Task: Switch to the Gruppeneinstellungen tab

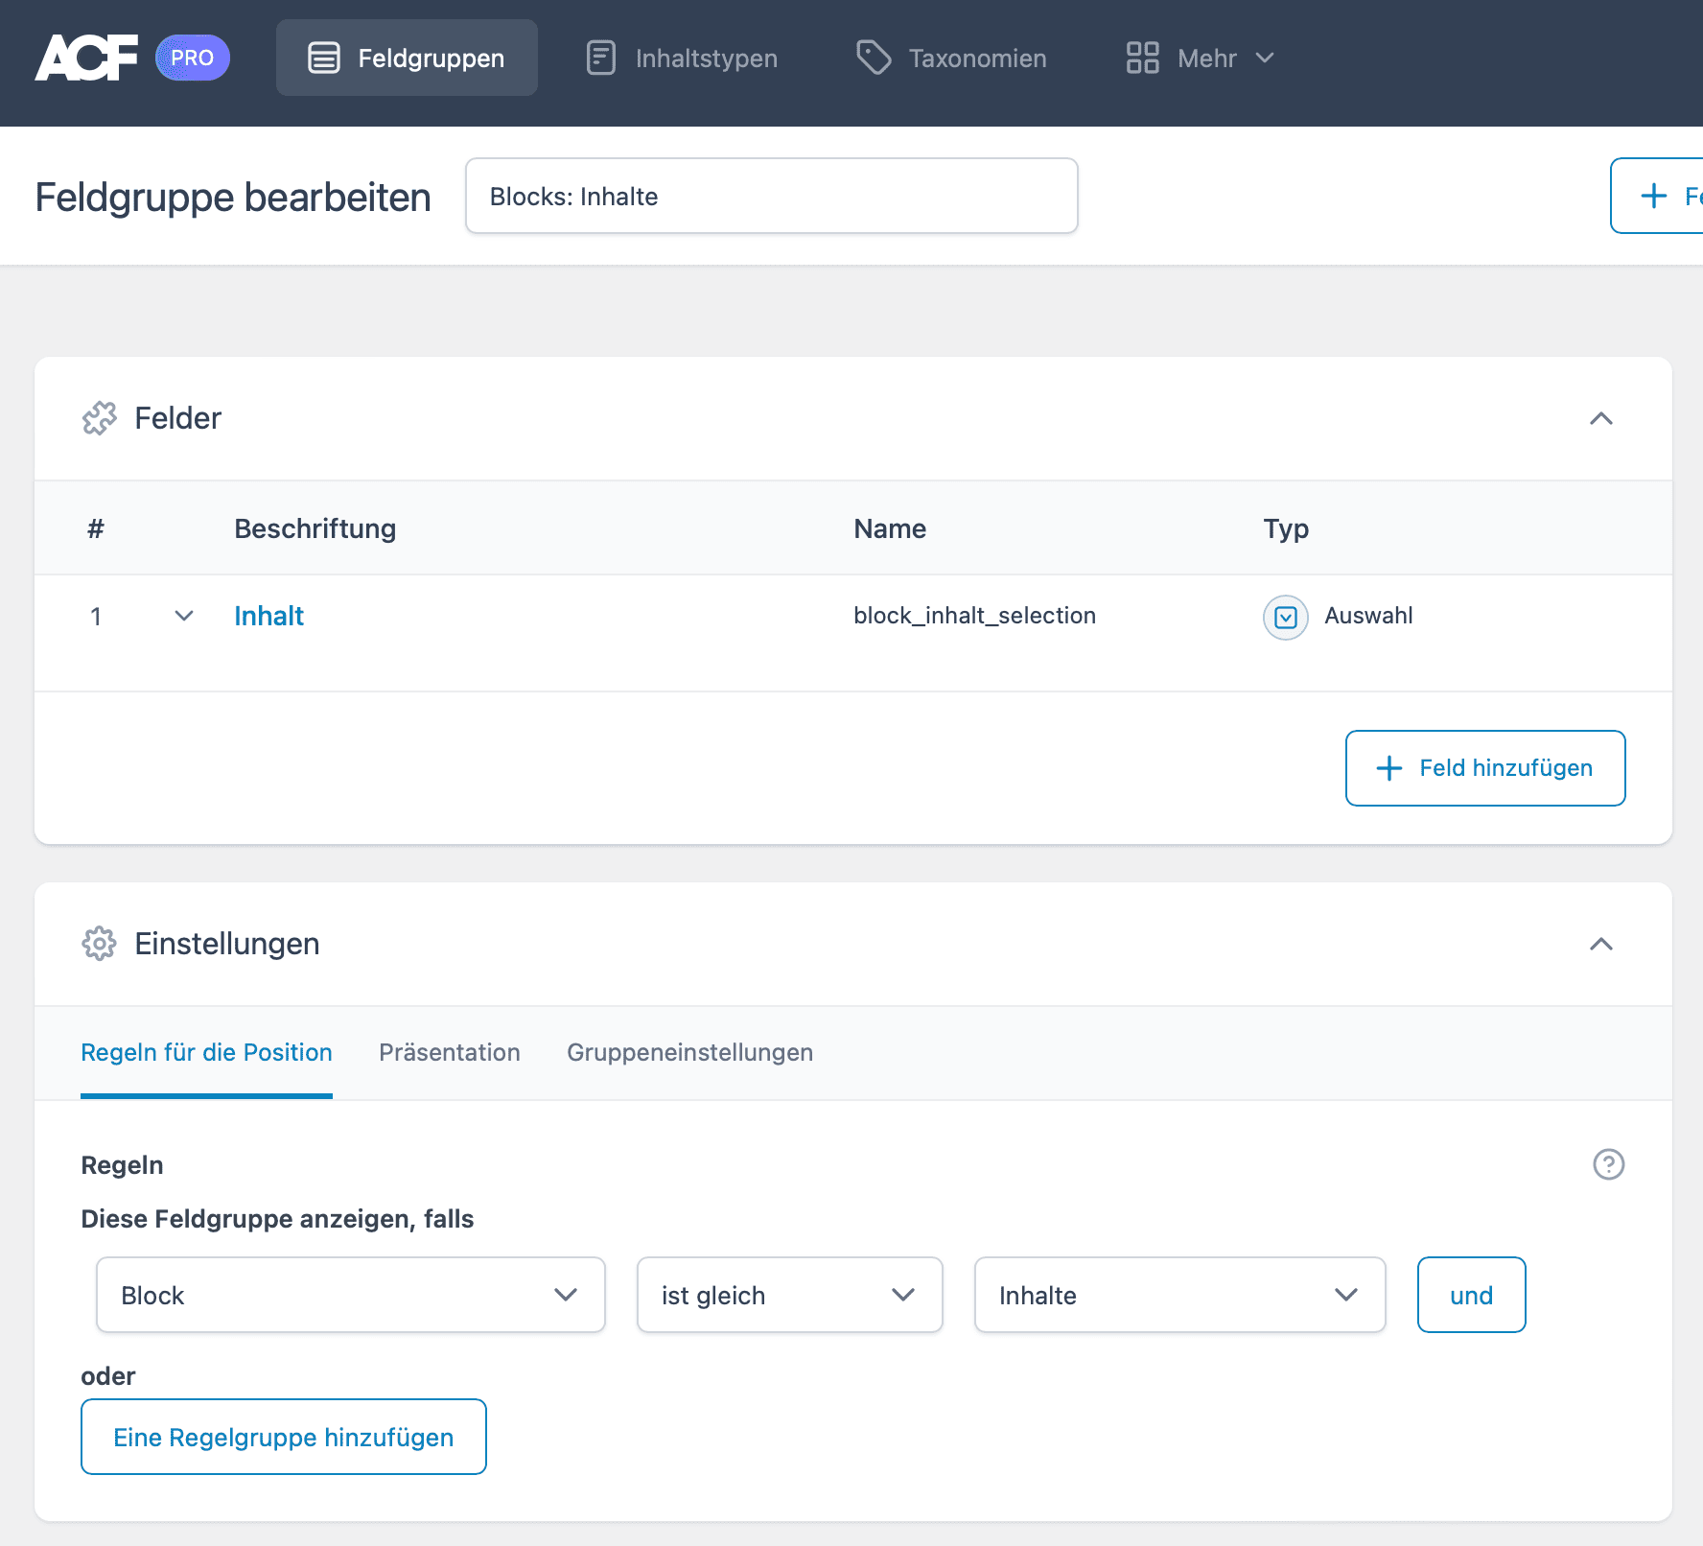Action: pos(689,1052)
